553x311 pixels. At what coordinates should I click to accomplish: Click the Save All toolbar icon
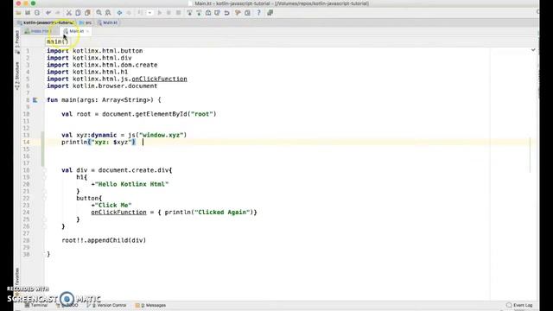click(x=28, y=13)
